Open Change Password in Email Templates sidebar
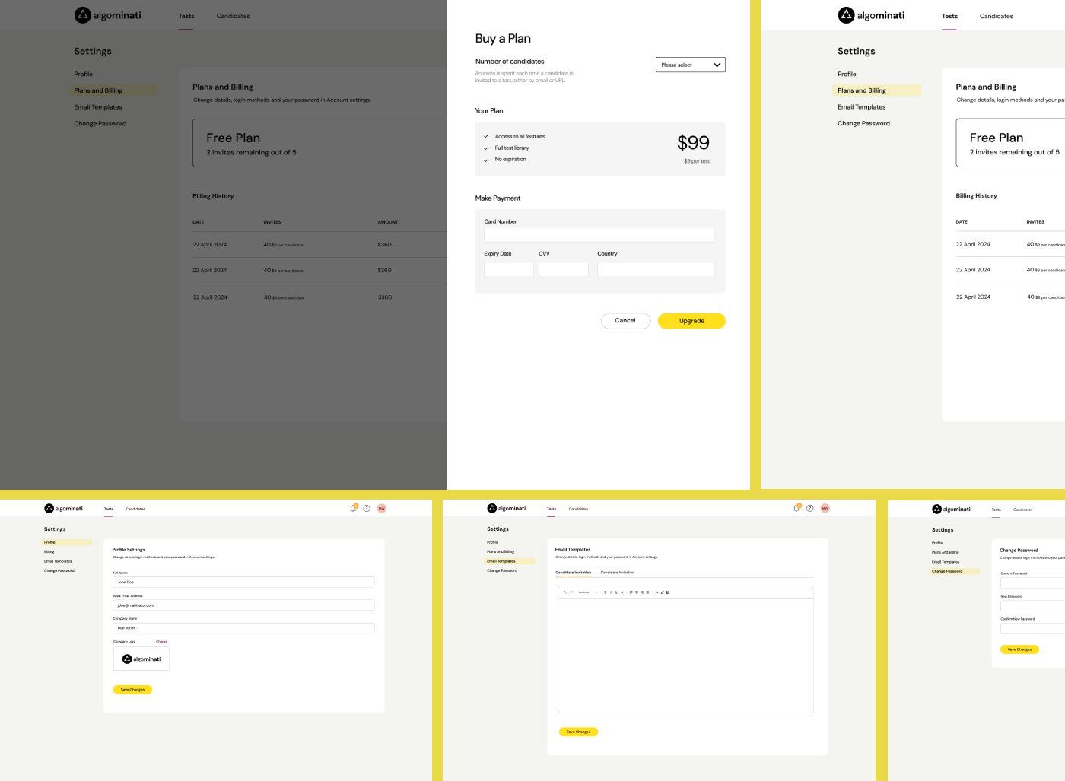Screen dimensions: 1065x781 (502, 570)
